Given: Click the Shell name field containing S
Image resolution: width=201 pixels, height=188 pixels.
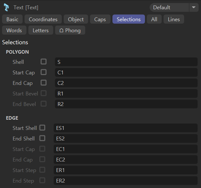Looking at the screenshot, I should click(126, 62).
